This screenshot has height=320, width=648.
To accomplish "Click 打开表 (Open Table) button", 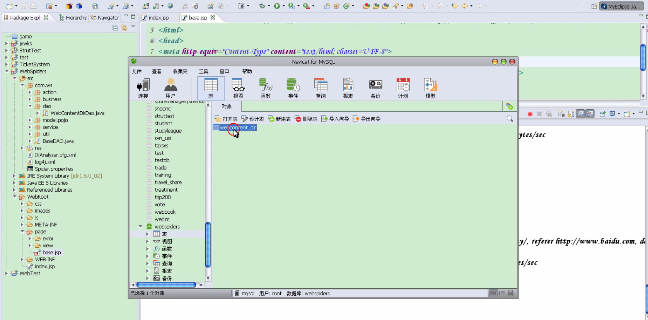I will coord(226,119).
